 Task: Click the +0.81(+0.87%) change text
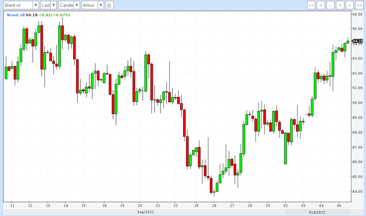54,15
